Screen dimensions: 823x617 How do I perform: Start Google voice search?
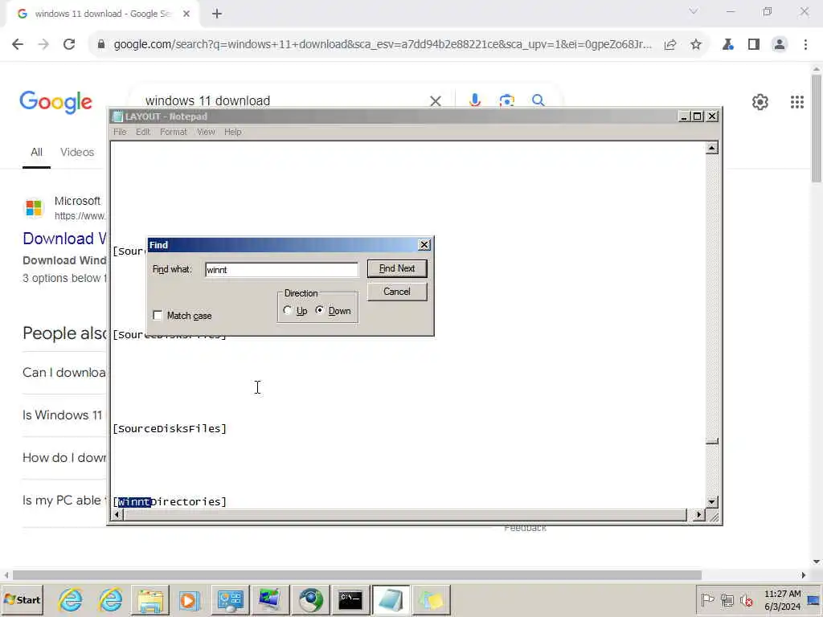(x=475, y=100)
